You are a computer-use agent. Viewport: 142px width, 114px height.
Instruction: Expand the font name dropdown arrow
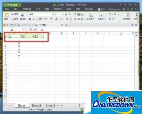point(53,14)
